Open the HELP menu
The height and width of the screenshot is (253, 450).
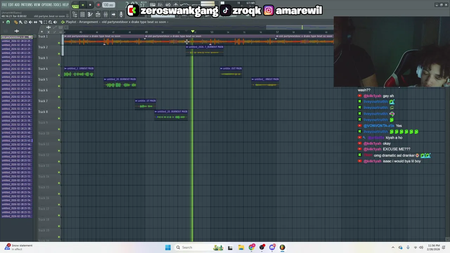66,5
